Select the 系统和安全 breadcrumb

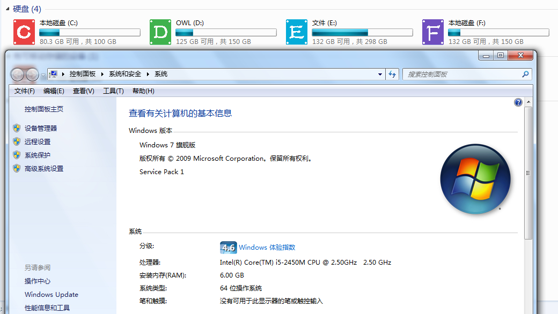pos(125,74)
